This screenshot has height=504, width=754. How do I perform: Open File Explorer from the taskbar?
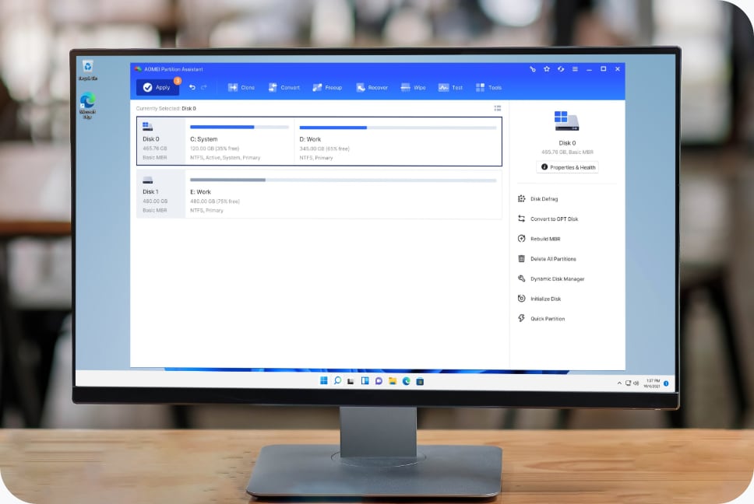pos(393,381)
